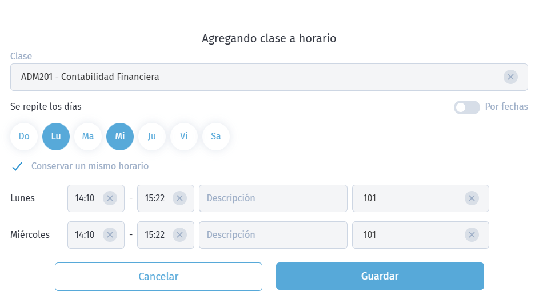The height and width of the screenshot is (303, 539).
Task: Clear the Miércoles start time 14:10
Action: pos(110,234)
